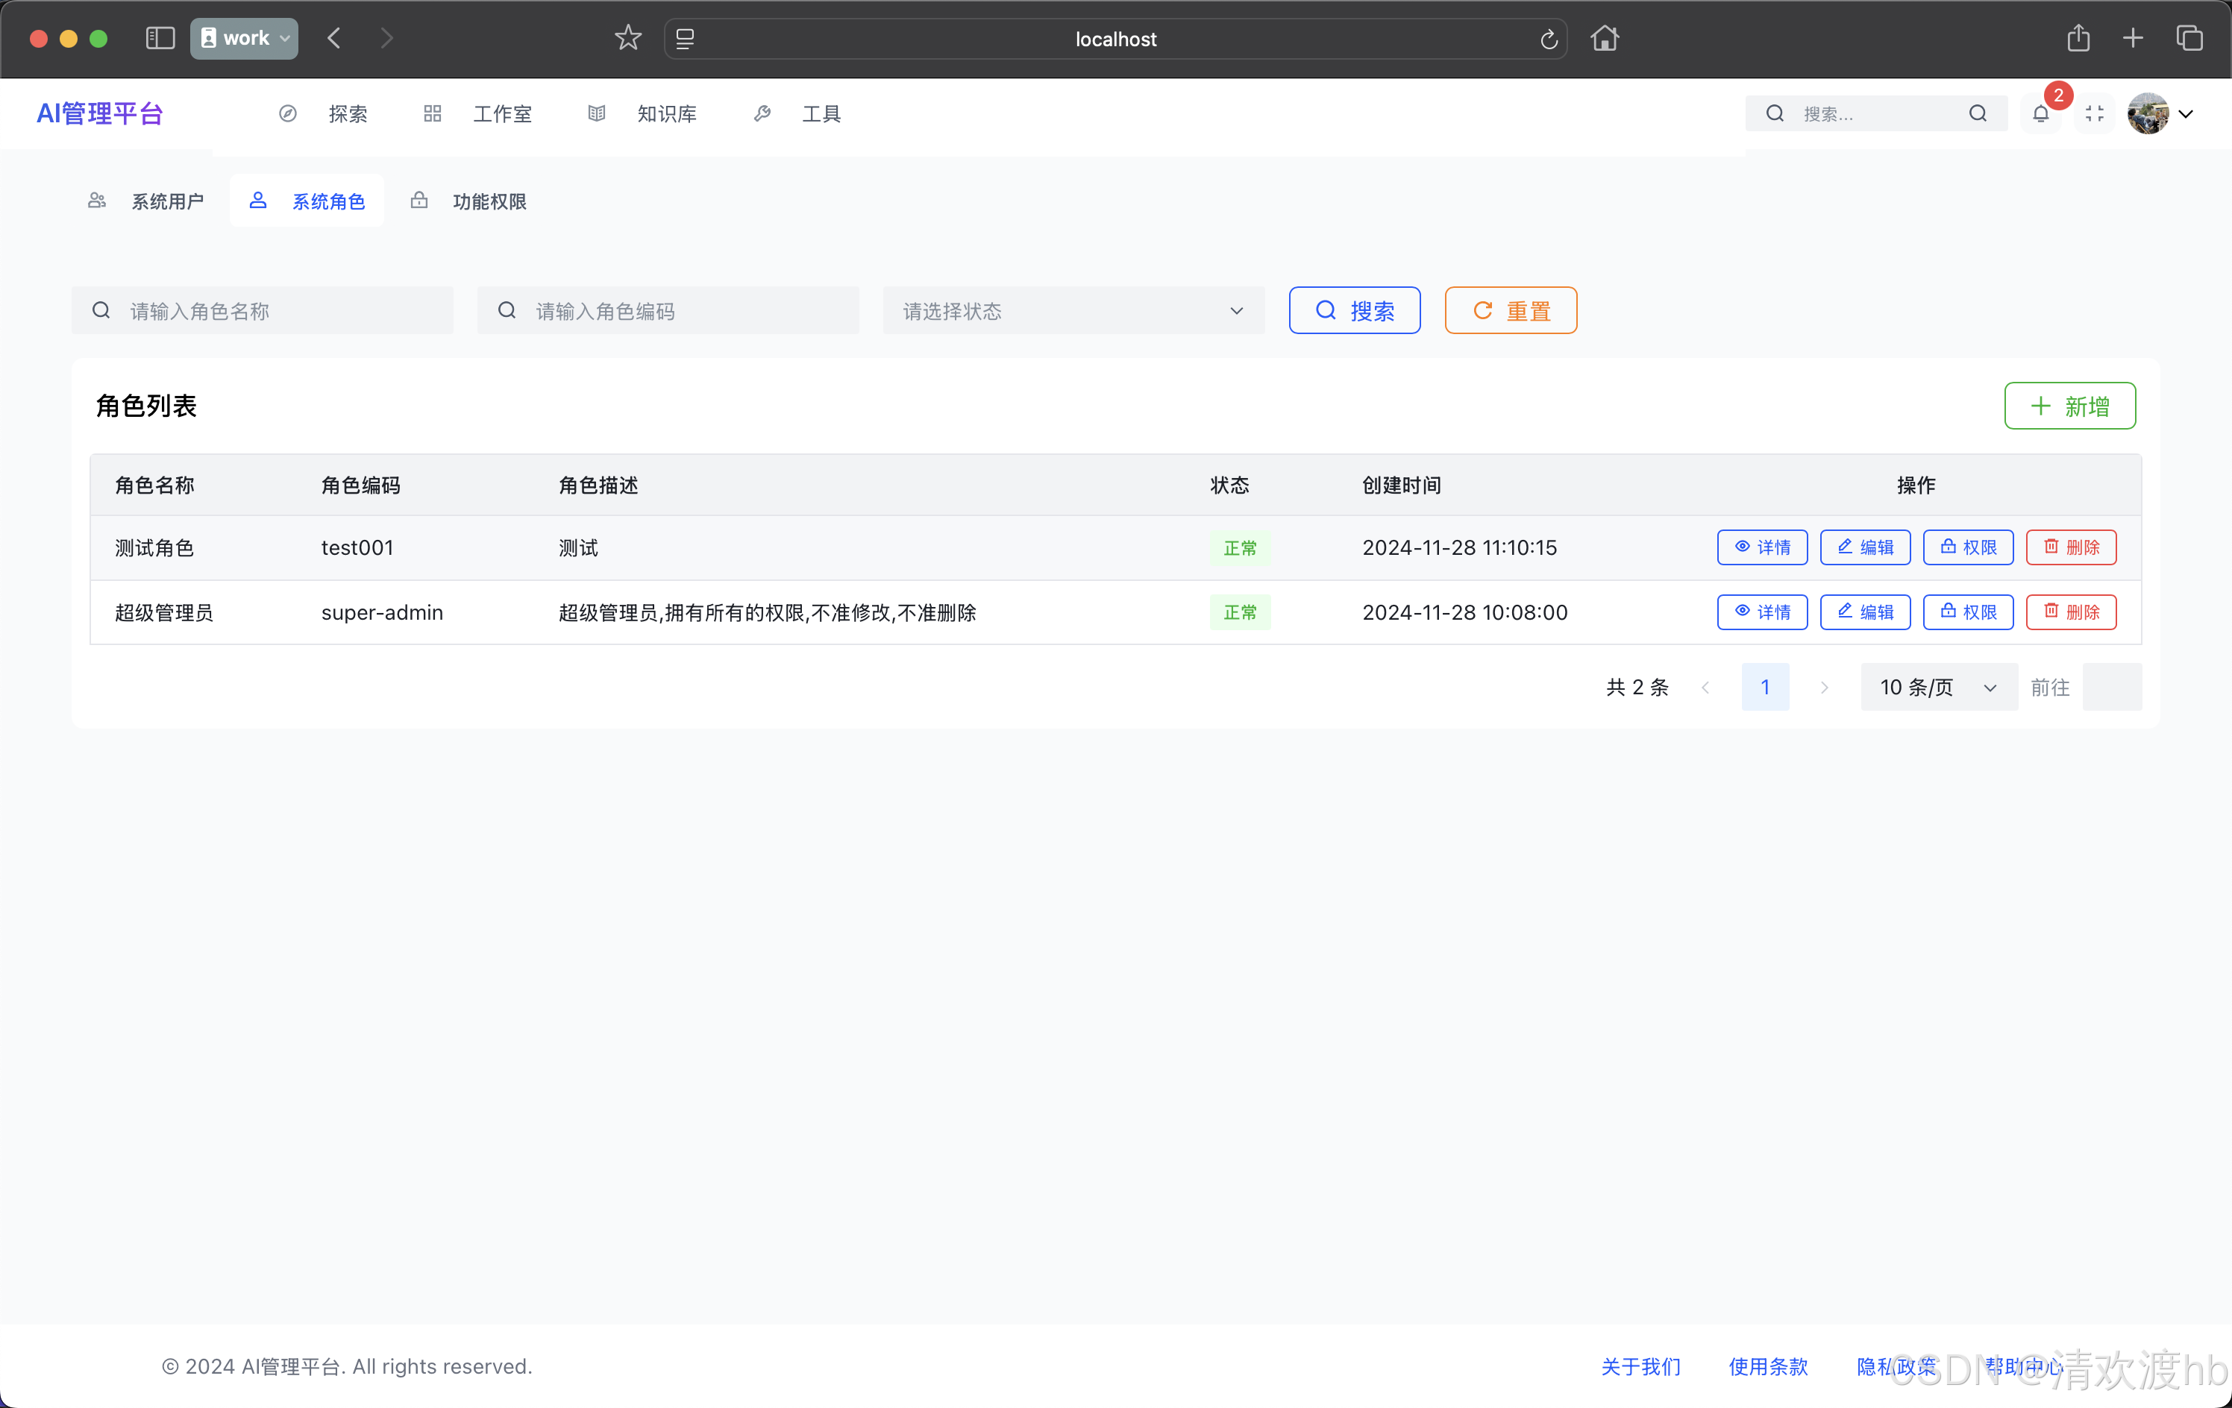This screenshot has width=2232, height=1408.
Task: Open the 关于我们 footer link
Action: click(x=1640, y=1365)
